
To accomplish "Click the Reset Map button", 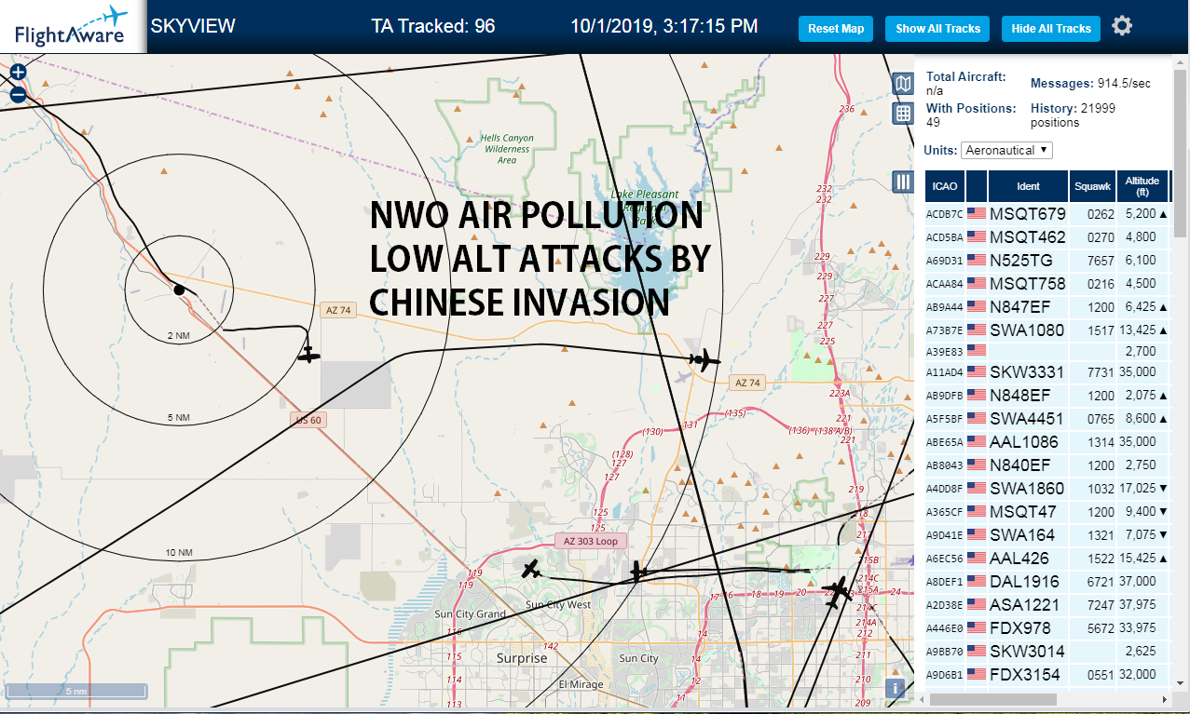I will click(836, 29).
